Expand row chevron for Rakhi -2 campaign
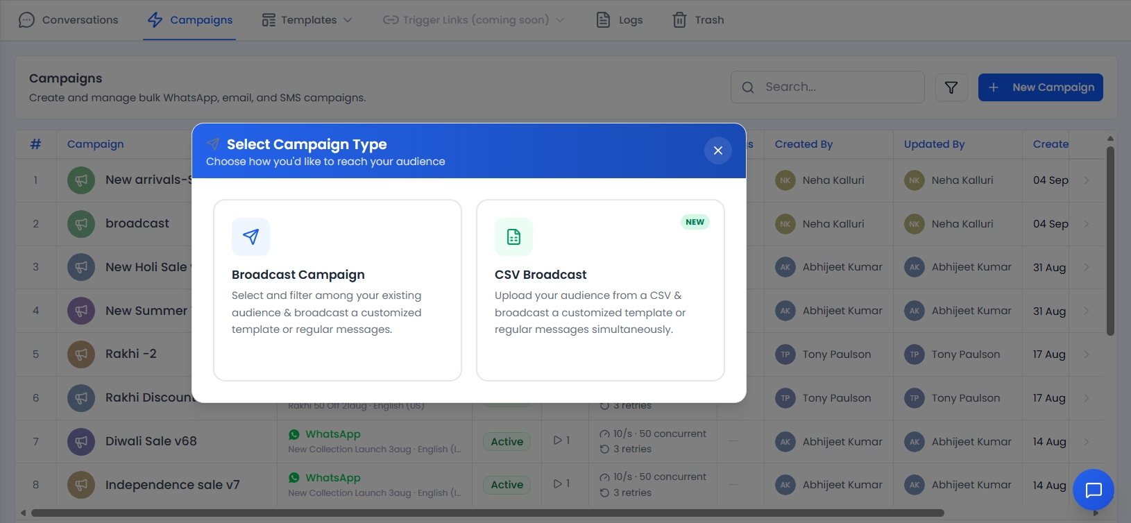Image resolution: width=1131 pixels, height=523 pixels. coord(1087,354)
